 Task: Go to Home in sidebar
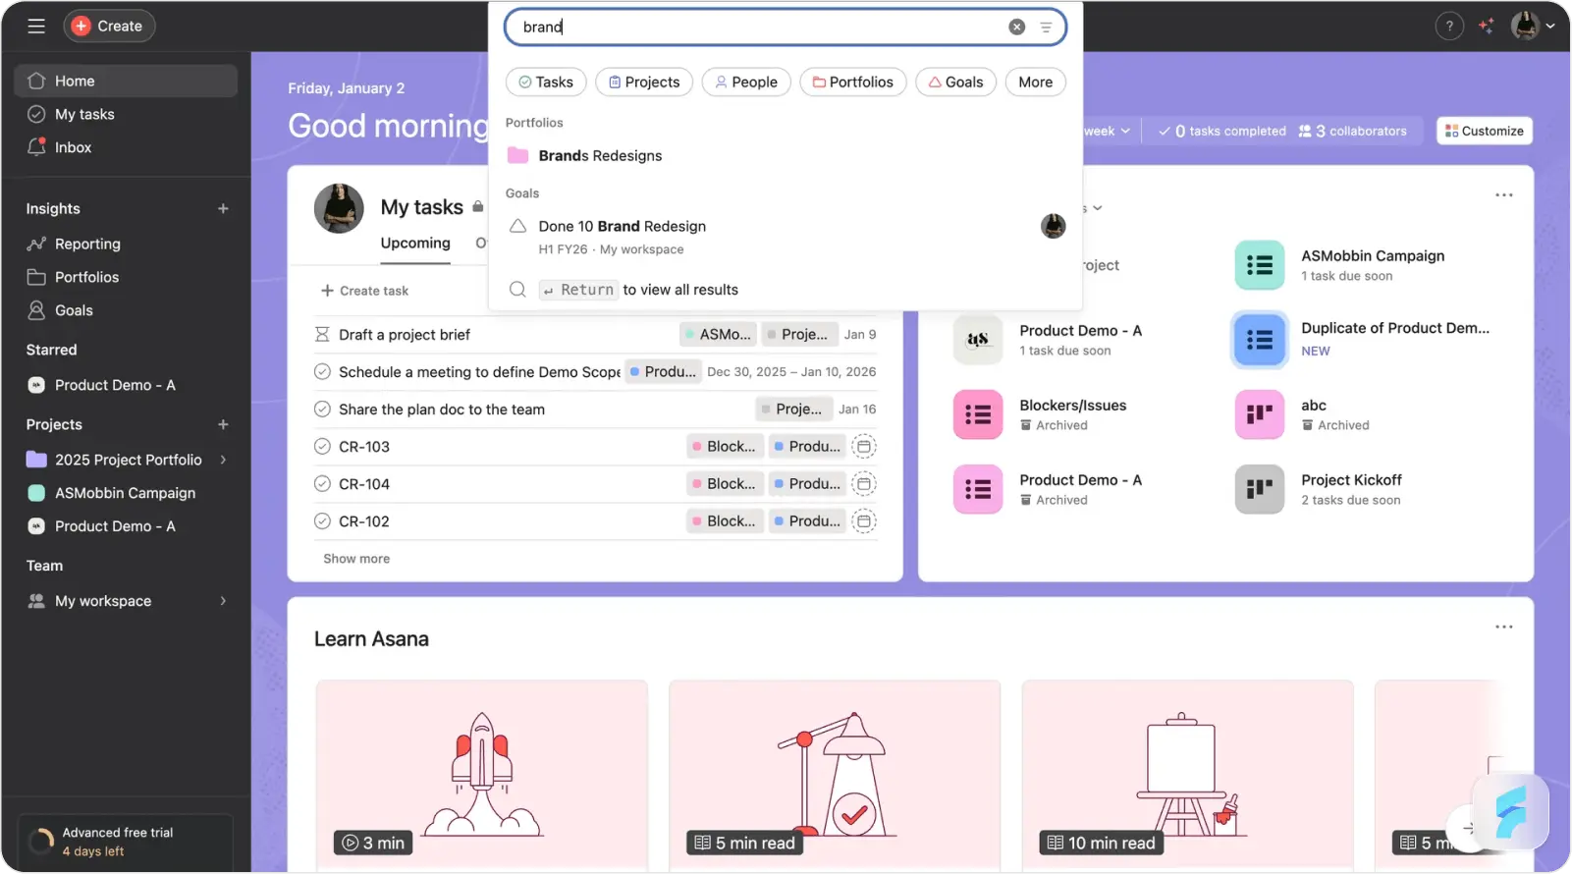pyautogui.click(x=126, y=82)
